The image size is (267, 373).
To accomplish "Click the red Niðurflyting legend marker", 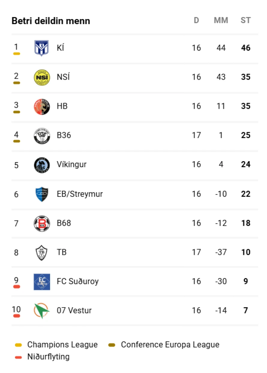I will click(19, 357).
